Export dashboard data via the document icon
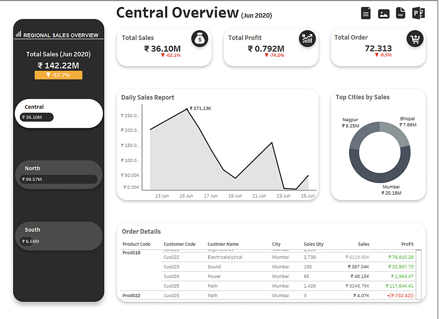The image size is (439, 319). [366, 13]
